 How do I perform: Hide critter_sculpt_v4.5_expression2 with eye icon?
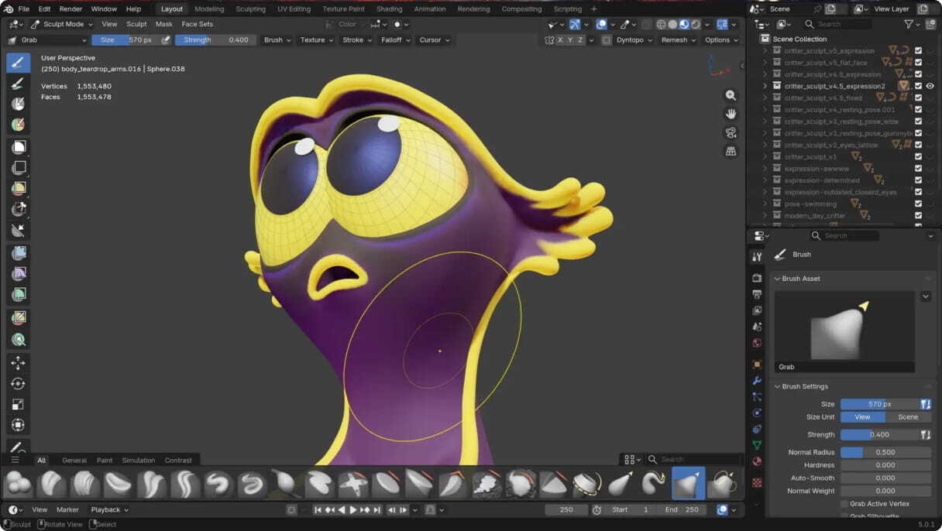(x=930, y=86)
